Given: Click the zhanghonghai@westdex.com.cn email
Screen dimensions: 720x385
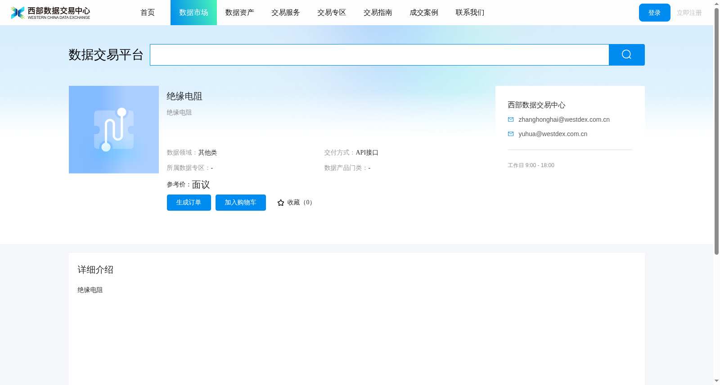Looking at the screenshot, I should point(564,119).
